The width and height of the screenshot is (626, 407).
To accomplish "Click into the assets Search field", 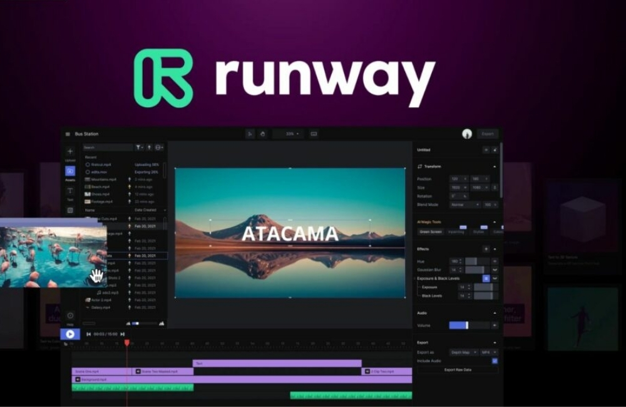I will pos(108,147).
